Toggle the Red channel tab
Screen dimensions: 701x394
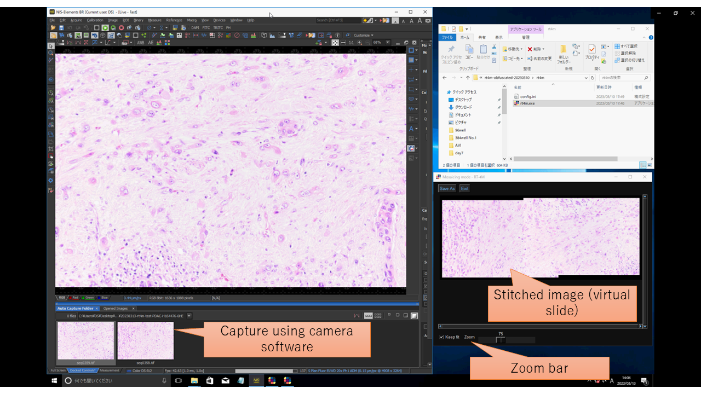point(74,298)
